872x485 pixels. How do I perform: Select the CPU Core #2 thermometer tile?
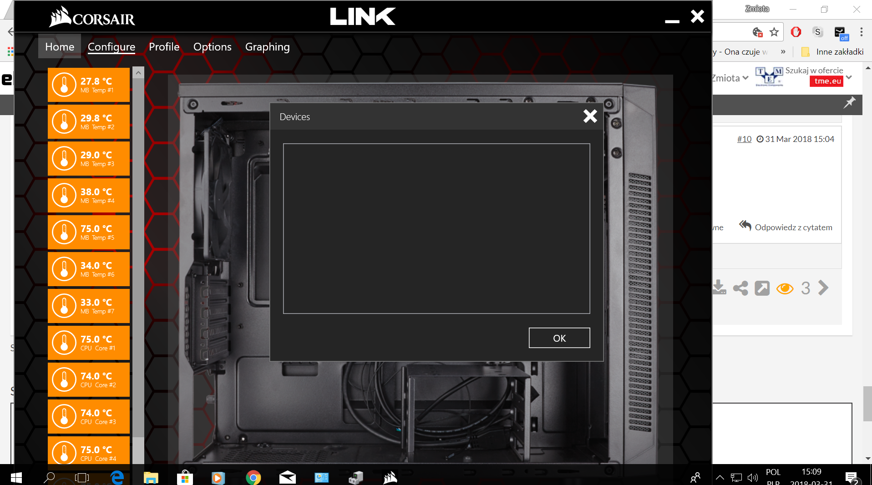(89, 379)
